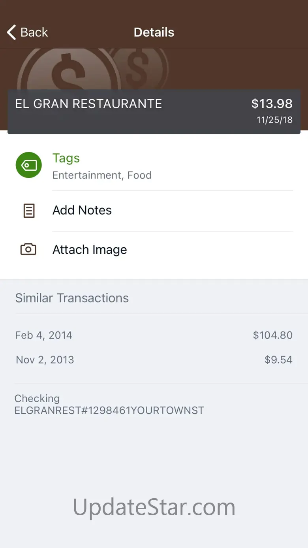Tap the green Tags icon
The image size is (308, 548).
click(28, 165)
